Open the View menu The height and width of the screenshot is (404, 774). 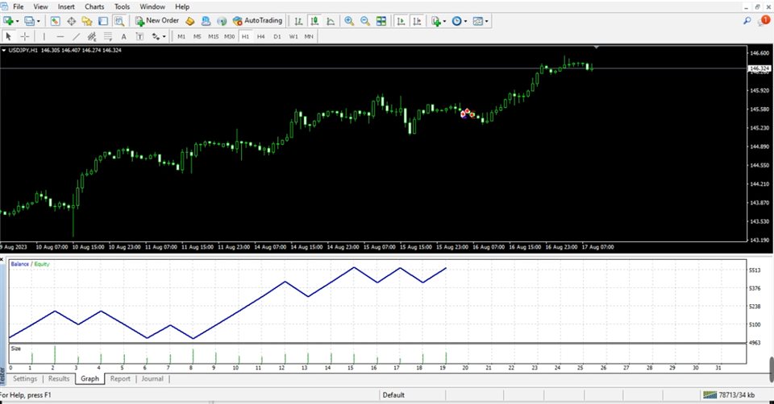click(40, 7)
